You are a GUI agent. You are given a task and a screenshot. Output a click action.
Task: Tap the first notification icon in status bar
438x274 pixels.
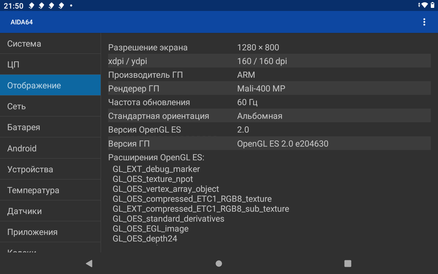(x=31, y=6)
